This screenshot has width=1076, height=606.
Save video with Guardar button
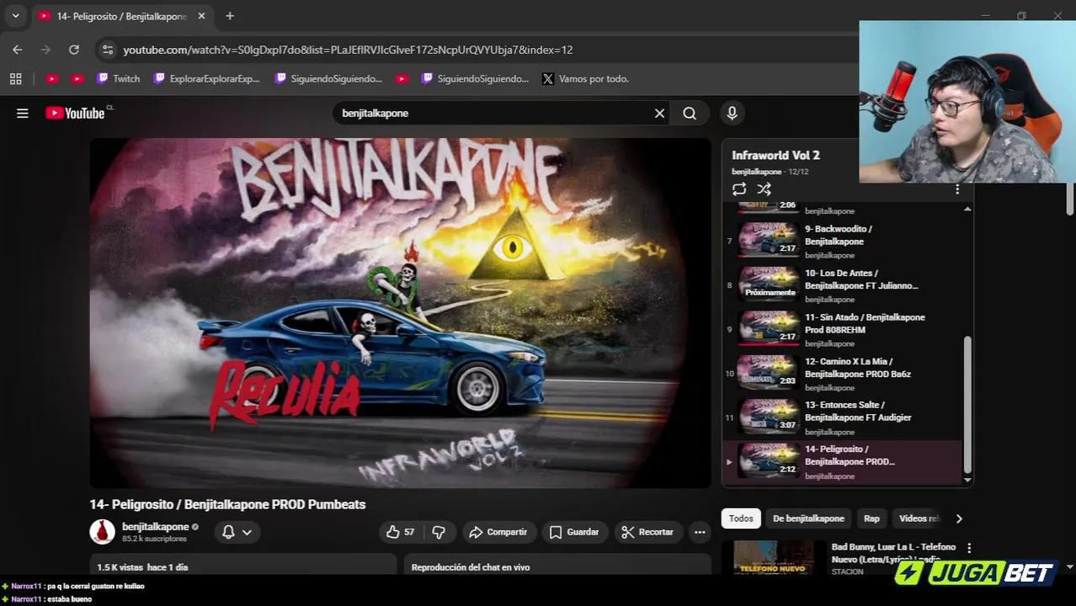pos(574,532)
